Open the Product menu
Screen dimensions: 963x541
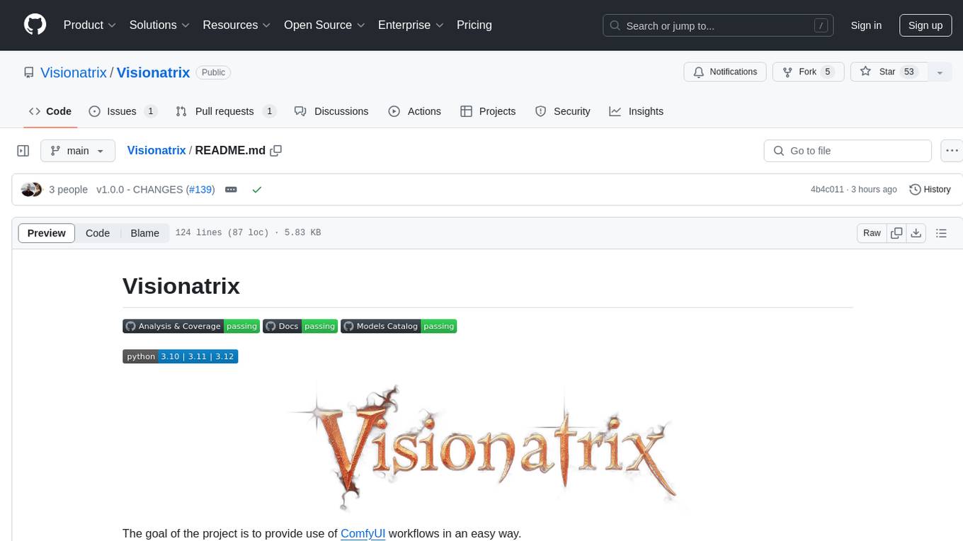point(90,25)
